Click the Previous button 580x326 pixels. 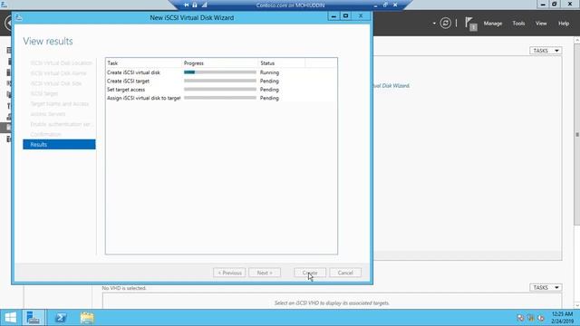point(229,273)
